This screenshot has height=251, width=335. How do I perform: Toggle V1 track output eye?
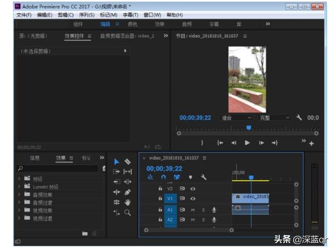tap(193, 199)
